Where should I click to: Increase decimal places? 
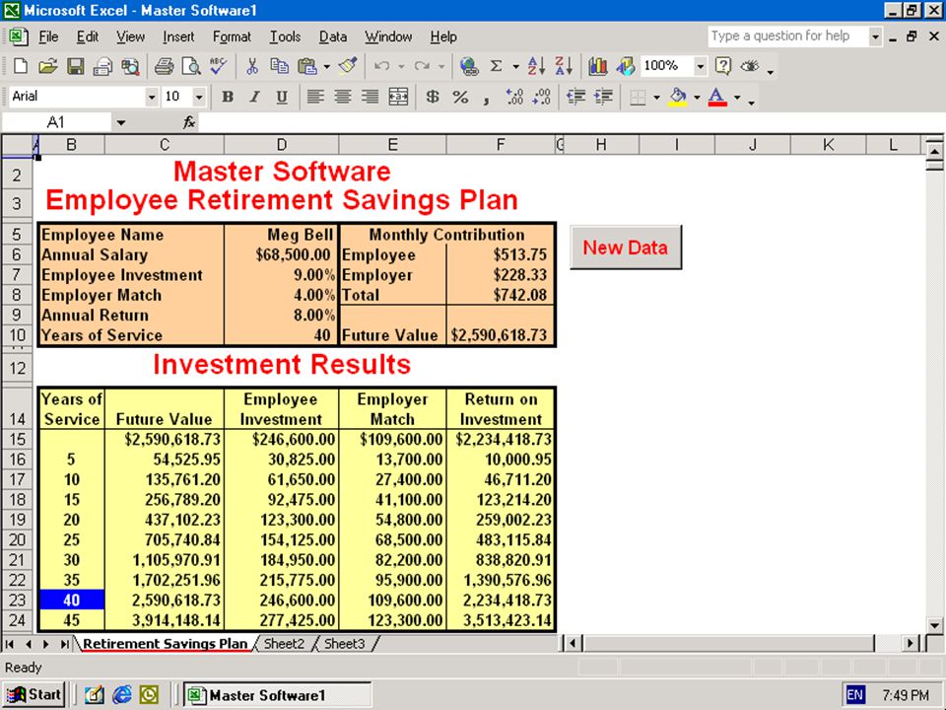coord(514,97)
